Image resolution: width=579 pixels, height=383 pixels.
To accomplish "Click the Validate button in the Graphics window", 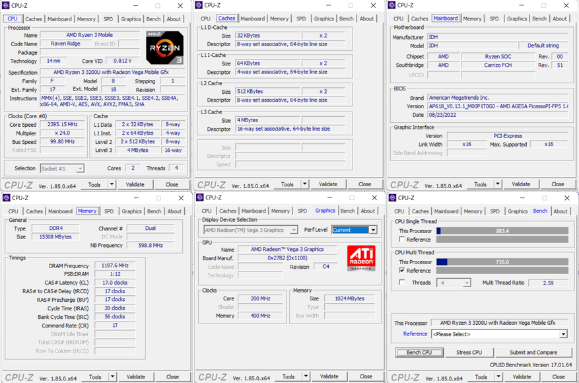I will (x=329, y=376).
